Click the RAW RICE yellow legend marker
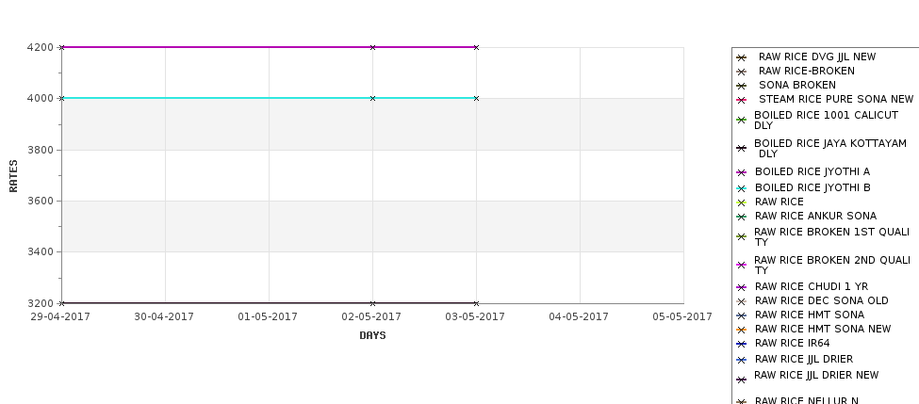The height and width of the screenshot is (404, 919). (x=742, y=202)
